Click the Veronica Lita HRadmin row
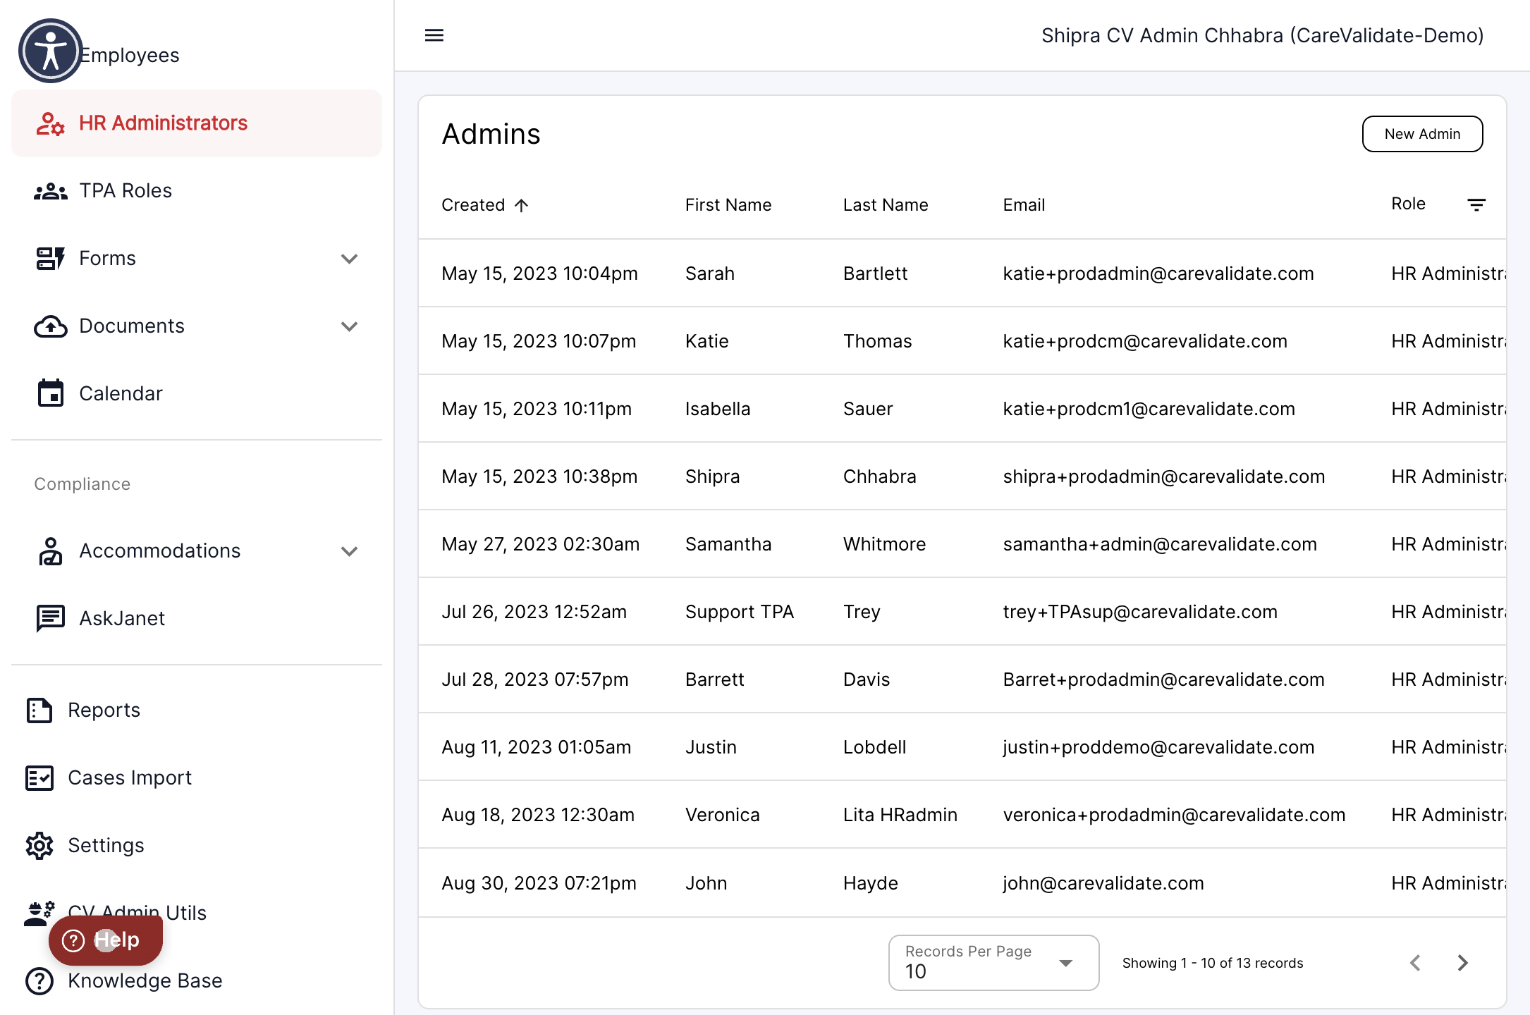 [x=962, y=815]
